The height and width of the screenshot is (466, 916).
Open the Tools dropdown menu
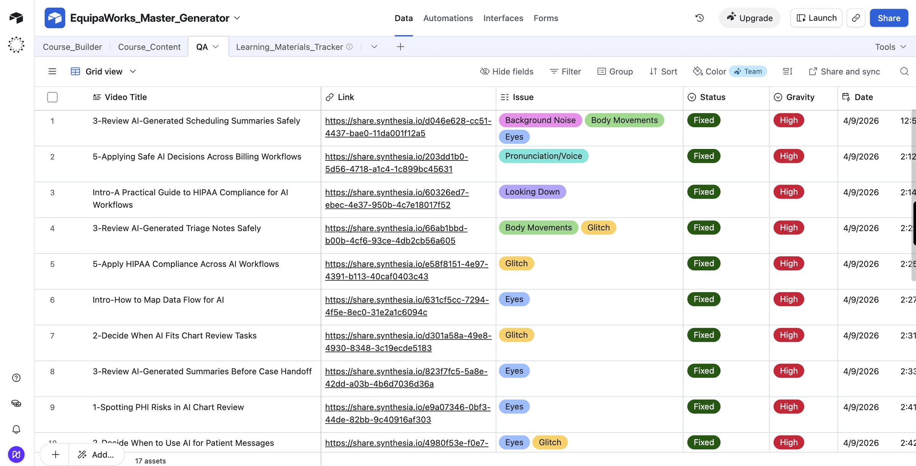pyautogui.click(x=890, y=47)
